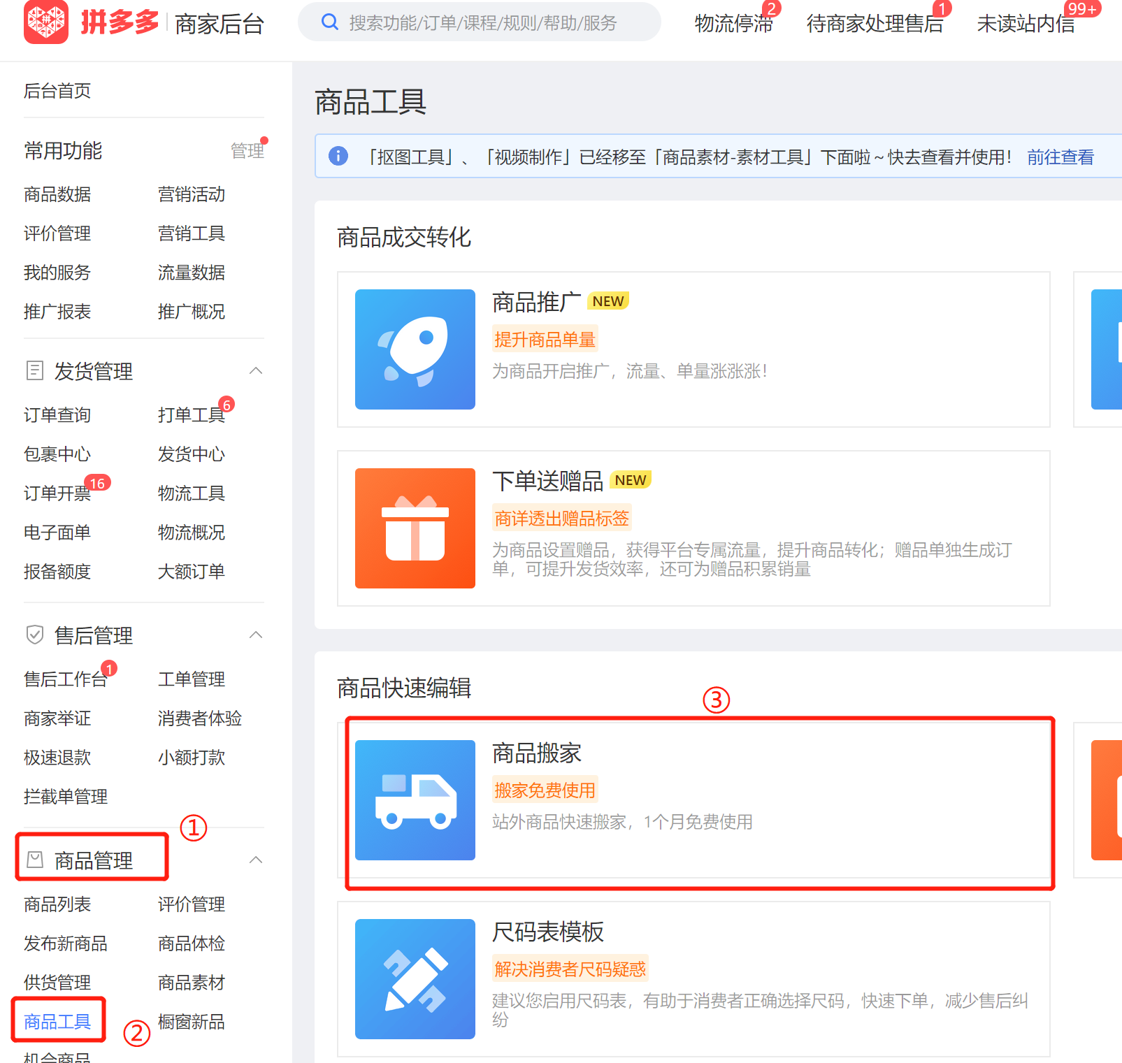Click the 前往查看 link in banner
Image resolution: width=1122 pixels, height=1063 pixels.
coord(1060,157)
